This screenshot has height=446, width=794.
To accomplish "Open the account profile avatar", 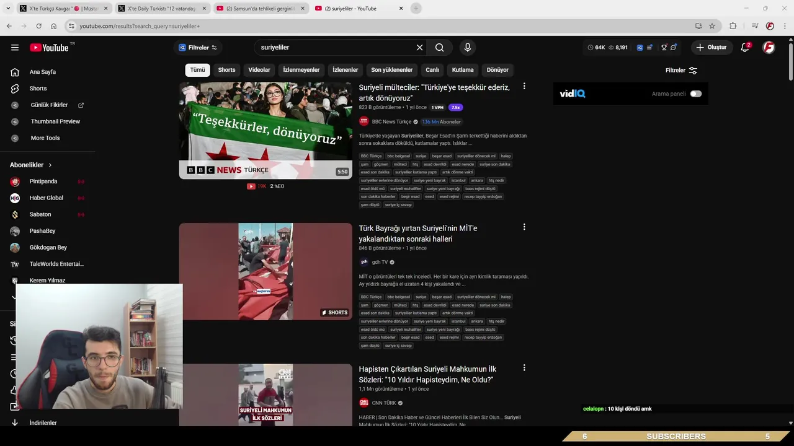I will point(769,48).
